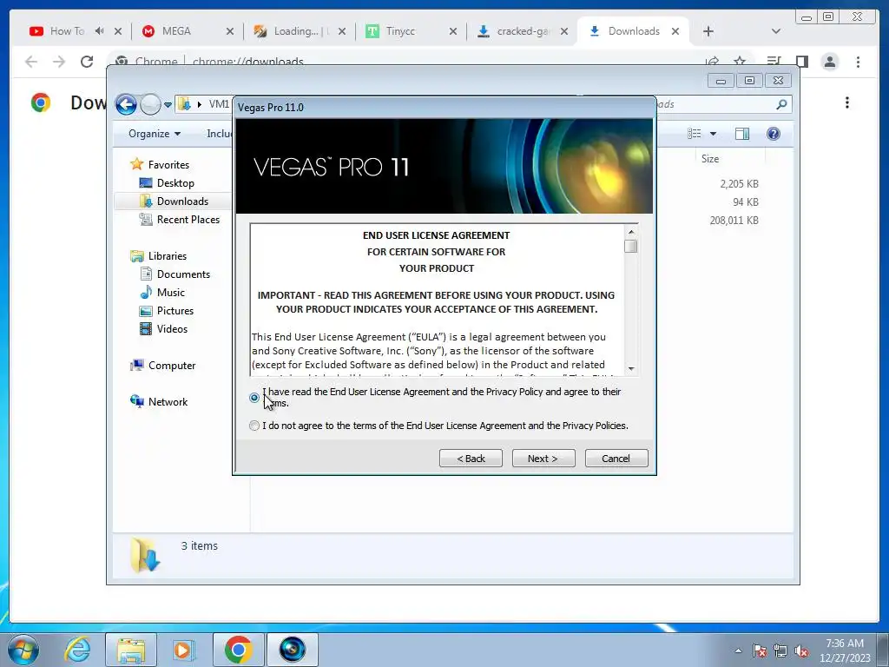Viewport: 889px width, 667px height.
Task: Show hidden system tray icons
Action: click(x=738, y=650)
